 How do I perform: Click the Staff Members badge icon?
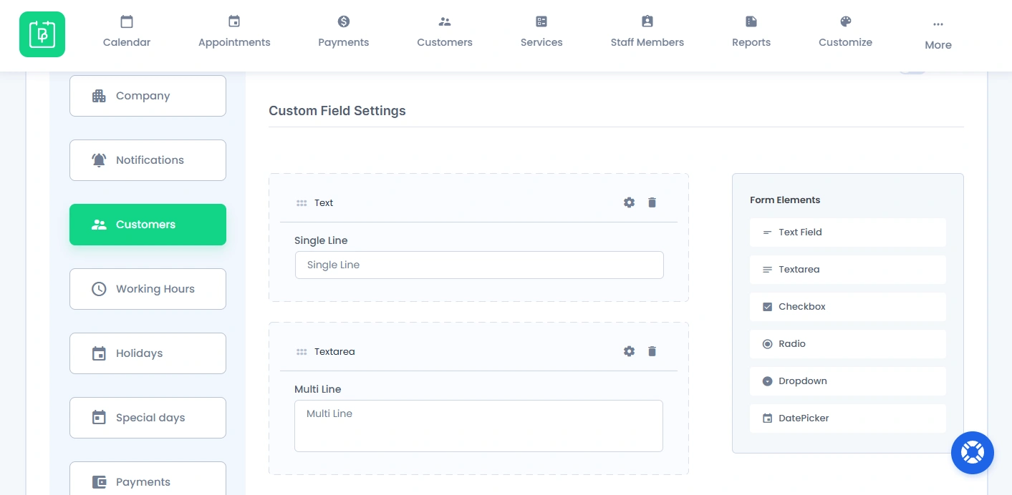pos(647,21)
